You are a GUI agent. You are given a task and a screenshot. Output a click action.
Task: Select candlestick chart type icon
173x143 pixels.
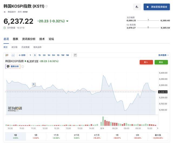[x=7, y=55]
